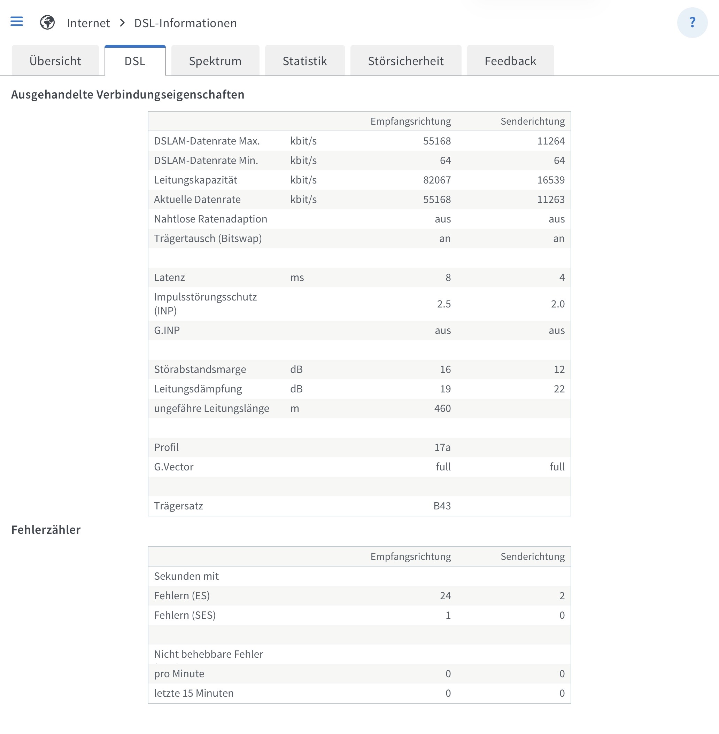Click the Ausgehandelte Verbindungseigenschaften heading
Viewport: 719px width, 734px height.
[x=127, y=94]
